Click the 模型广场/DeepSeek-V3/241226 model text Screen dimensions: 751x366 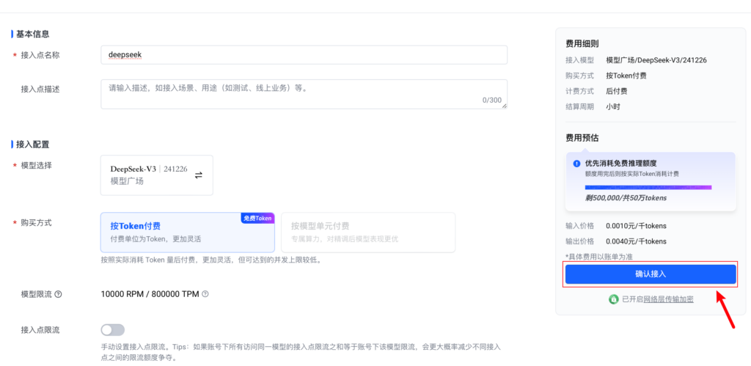point(656,60)
